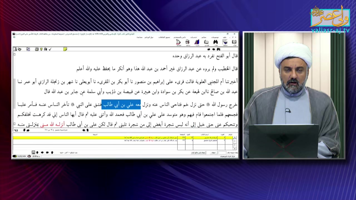356x200 pixels.
Task: Click the right arrow in the bottom results navigation
Action: pyautogui.click(x=42, y=152)
